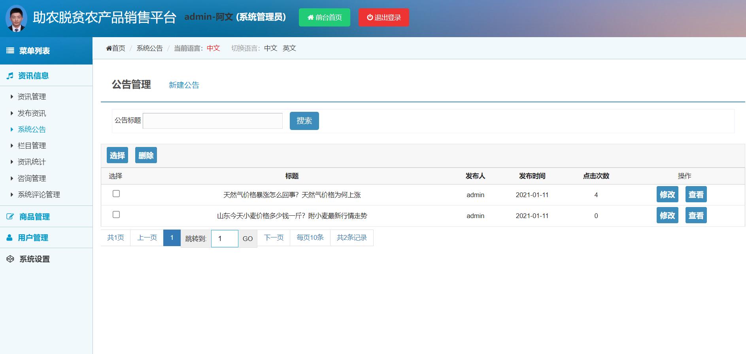The image size is (746, 354).
Task: Click the 选择 button above the table
Action: 117,155
